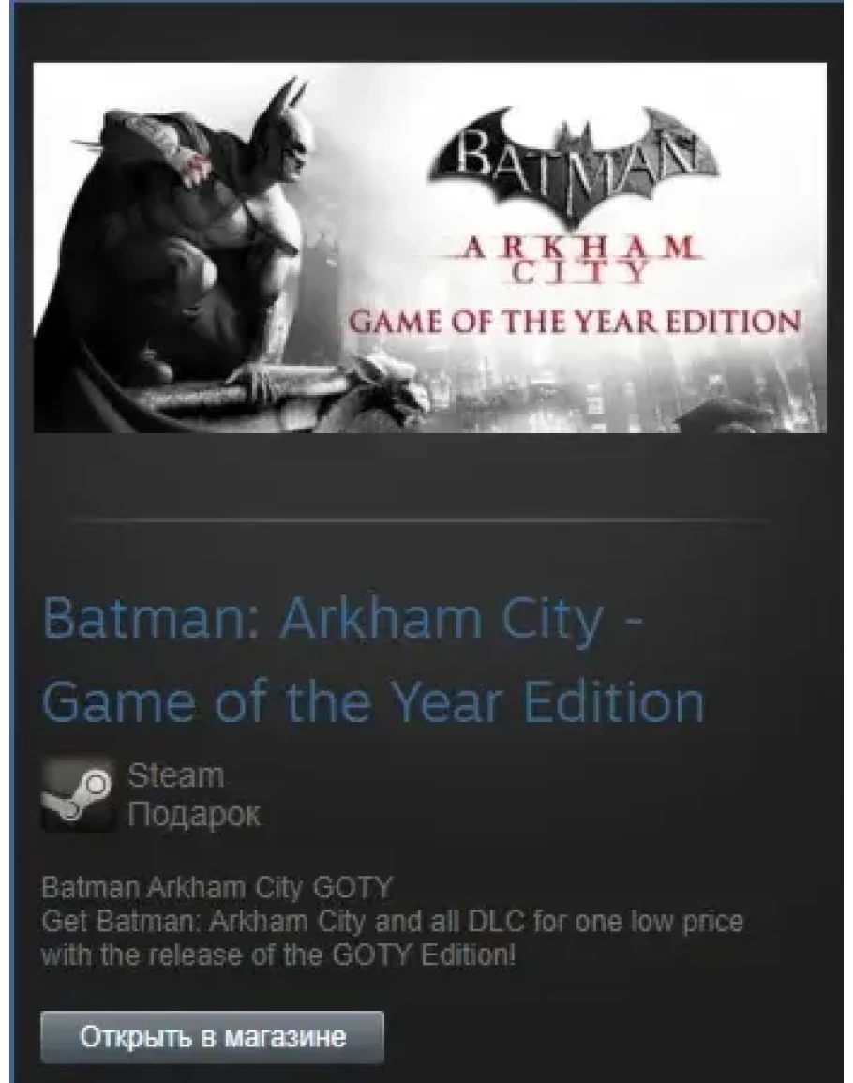Image resolution: width=853 pixels, height=1083 pixels.
Task: Click the word Steam beside the logo
Action: (176, 775)
